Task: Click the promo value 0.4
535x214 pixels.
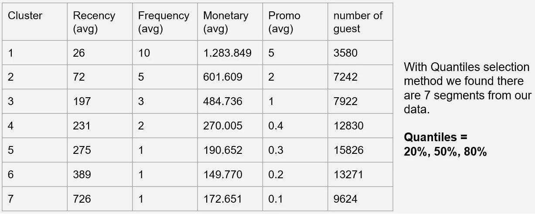Action: 276,126
